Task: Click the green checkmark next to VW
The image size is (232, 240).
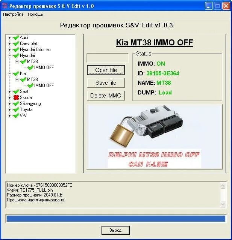Action: click(x=16, y=115)
